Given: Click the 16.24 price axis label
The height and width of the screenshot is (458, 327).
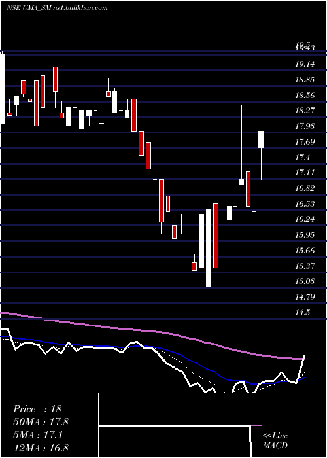Looking at the screenshot, I should tap(305, 219).
